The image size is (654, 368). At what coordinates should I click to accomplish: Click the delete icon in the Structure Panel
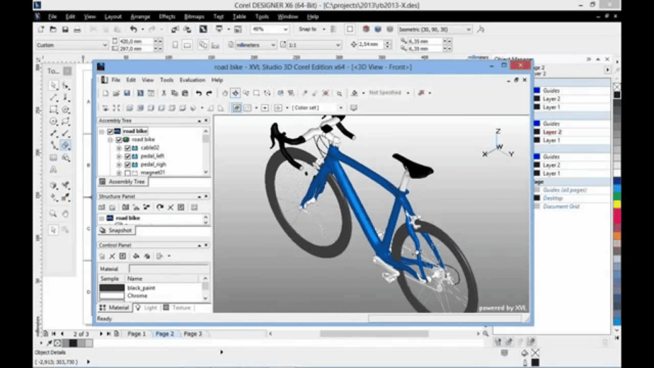click(171, 207)
